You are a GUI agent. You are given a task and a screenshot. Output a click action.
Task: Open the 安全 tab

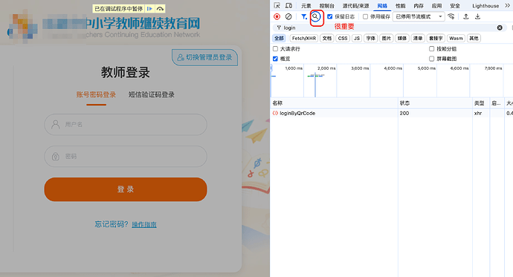tap(455, 5)
